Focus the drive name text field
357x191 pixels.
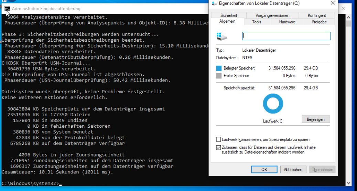pyautogui.click(x=286, y=36)
